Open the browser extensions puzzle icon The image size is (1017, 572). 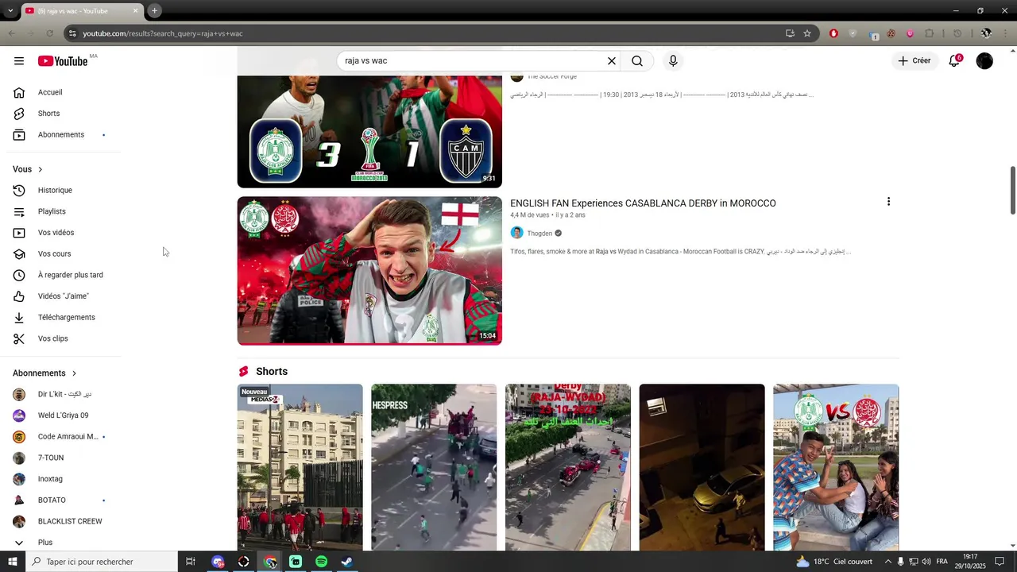930,33
